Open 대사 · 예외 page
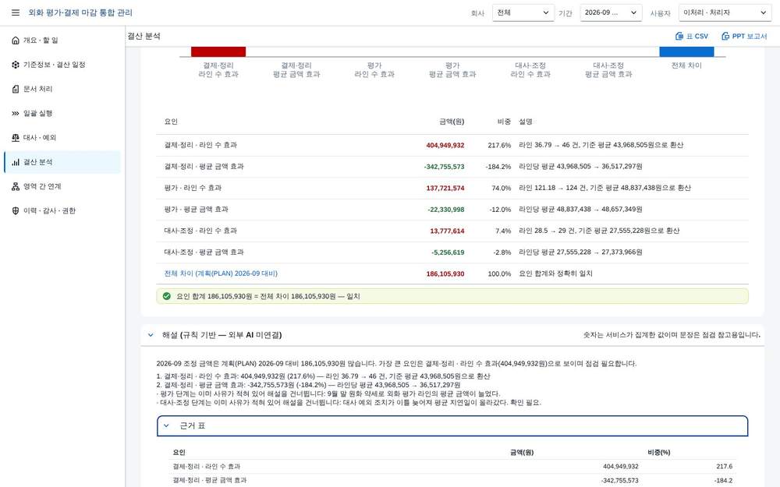The width and height of the screenshot is (780, 487). point(62,138)
